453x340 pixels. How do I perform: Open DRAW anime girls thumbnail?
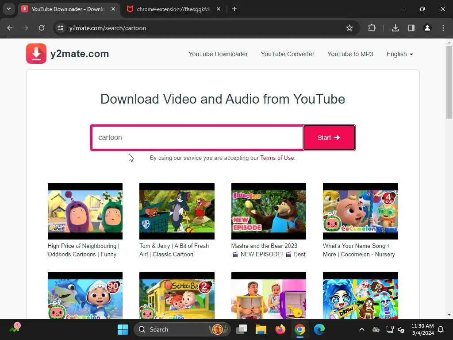coord(360,295)
